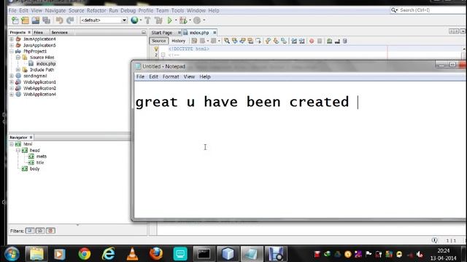The height and width of the screenshot is (262, 467).
Task: Expand the Include Path node
Action: coord(18,70)
